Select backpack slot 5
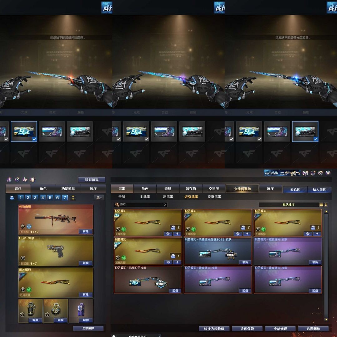The width and height of the screenshot is (337, 337). (x=50, y=198)
